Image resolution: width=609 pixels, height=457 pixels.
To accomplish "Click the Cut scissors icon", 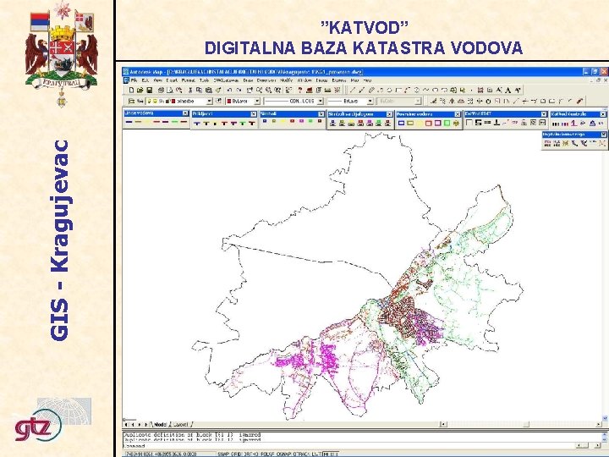I will point(190,91).
